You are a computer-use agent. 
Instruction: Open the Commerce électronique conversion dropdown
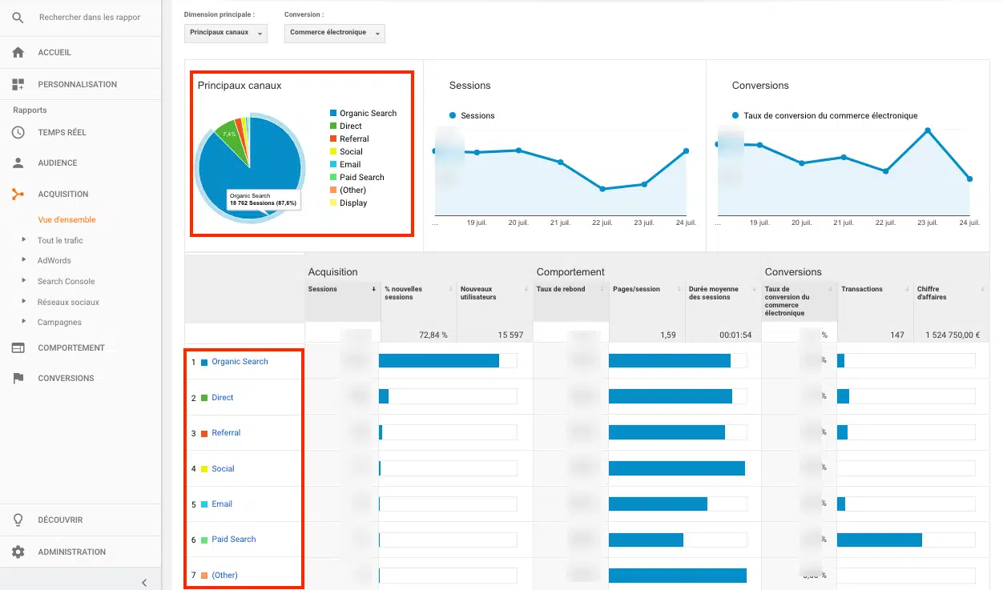tap(335, 33)
